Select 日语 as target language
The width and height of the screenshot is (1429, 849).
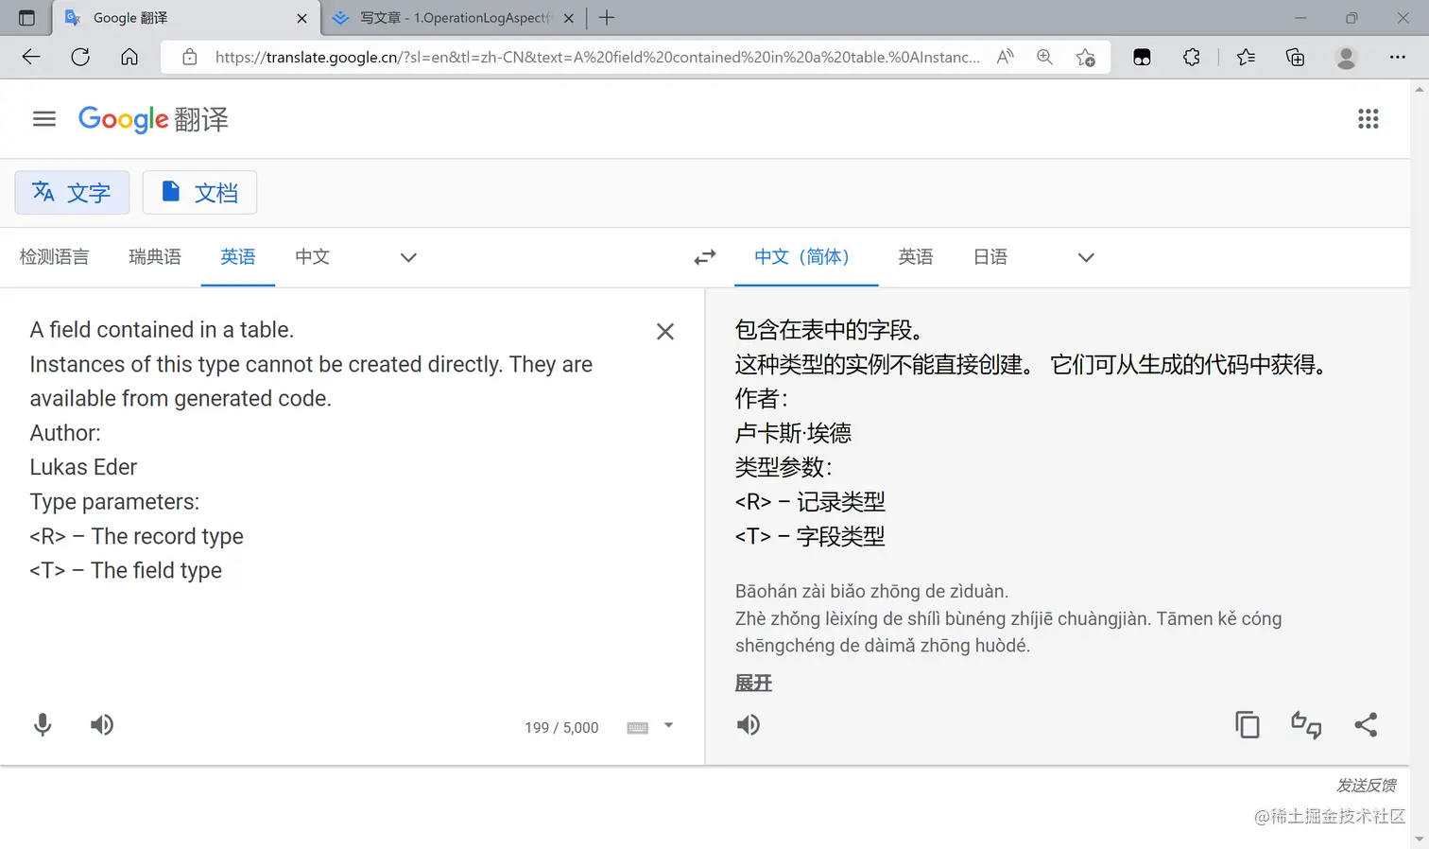pos(990,257)
